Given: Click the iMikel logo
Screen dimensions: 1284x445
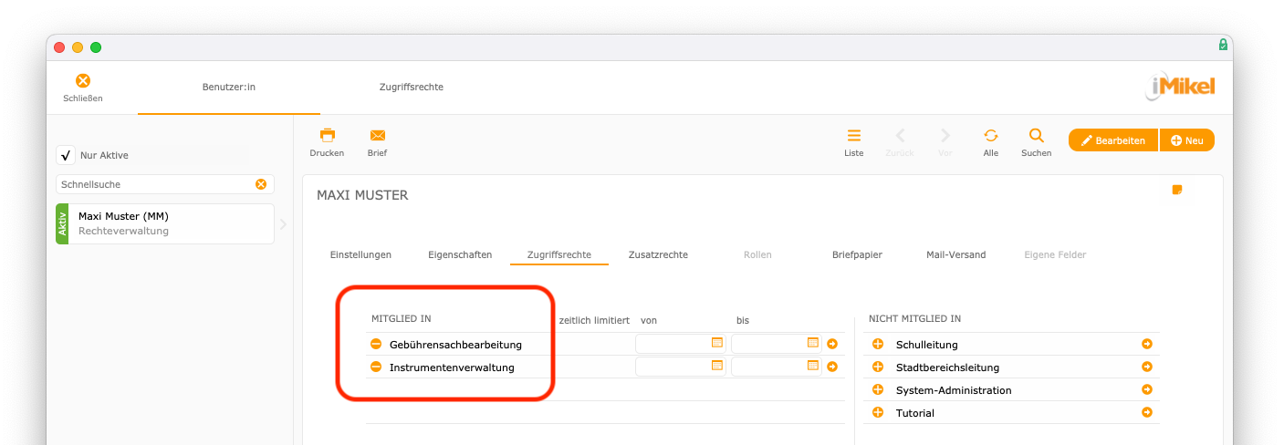Looking at the screenshot, I should point(1180,88).
